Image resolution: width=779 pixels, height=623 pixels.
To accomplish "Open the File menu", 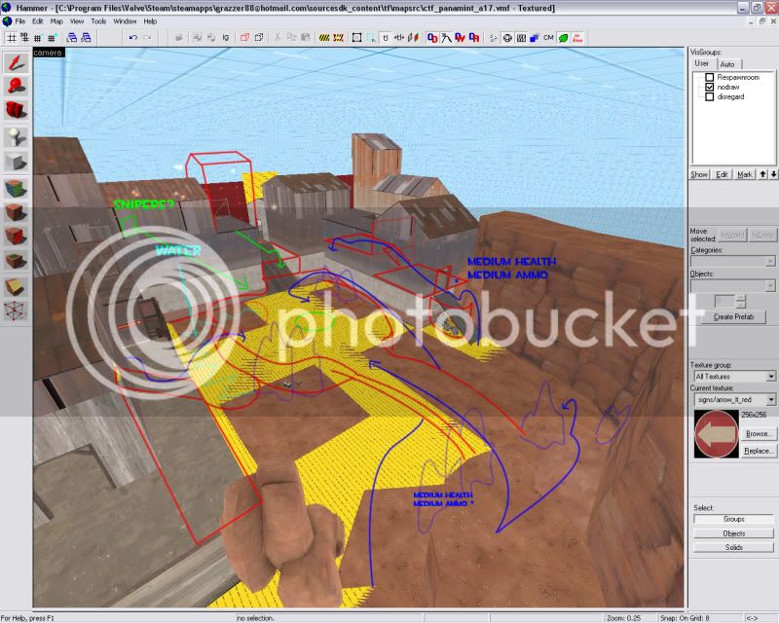I will click(19, 21).
